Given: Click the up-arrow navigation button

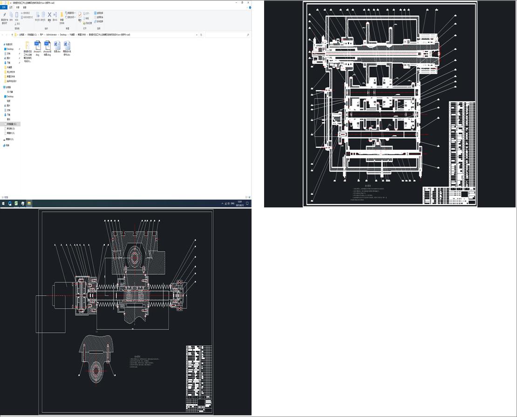Looking at the screenshot, I should point(12,34).
